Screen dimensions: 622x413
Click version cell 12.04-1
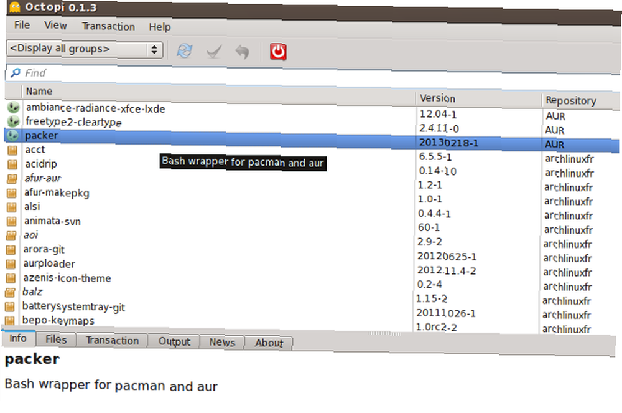[438, 115]
